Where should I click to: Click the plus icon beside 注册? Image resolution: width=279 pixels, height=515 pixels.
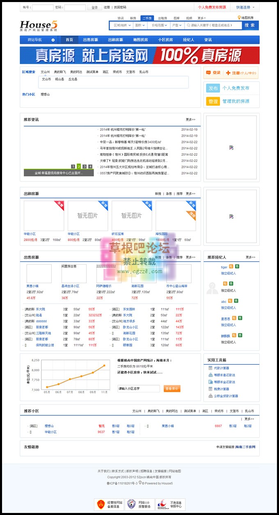[x=228, y=73]
